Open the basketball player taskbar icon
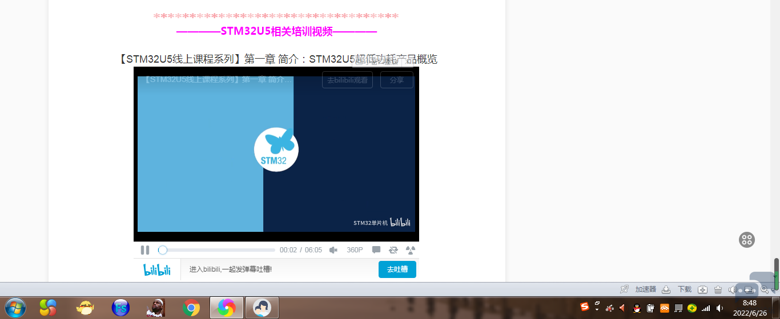This screenshot has height=319, width=780. 156,308
